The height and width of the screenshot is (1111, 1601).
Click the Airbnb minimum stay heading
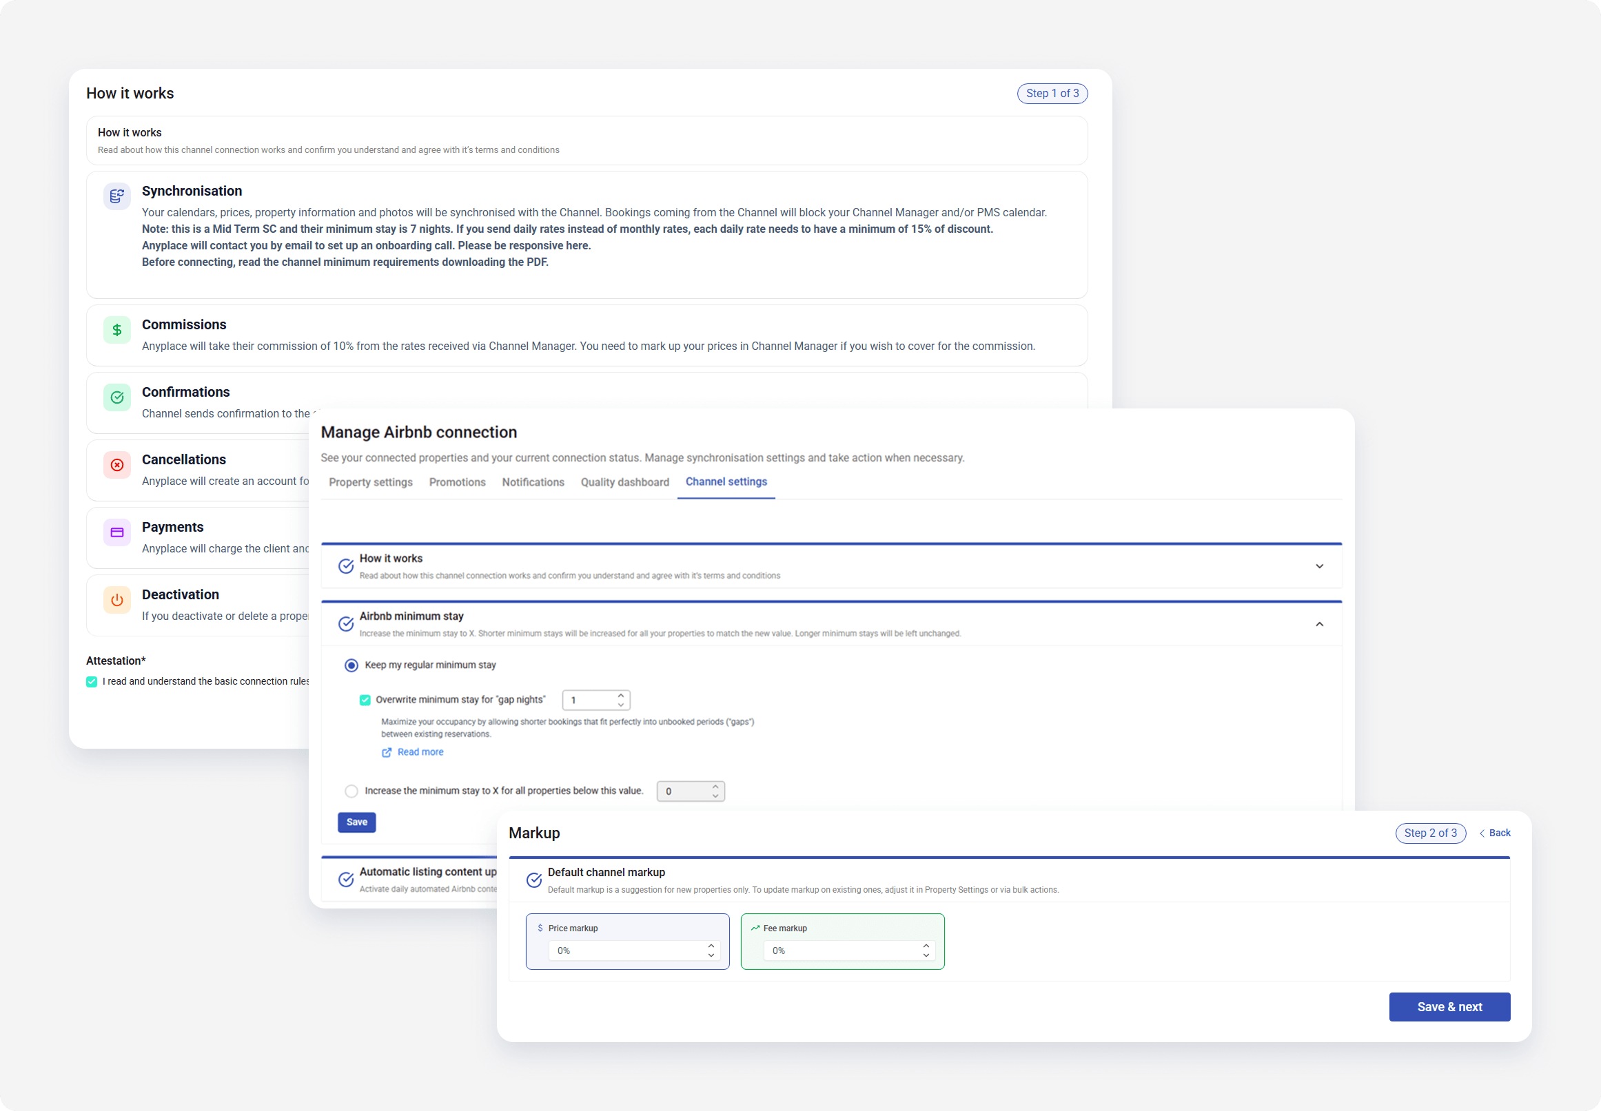click(x=411, y=616)
